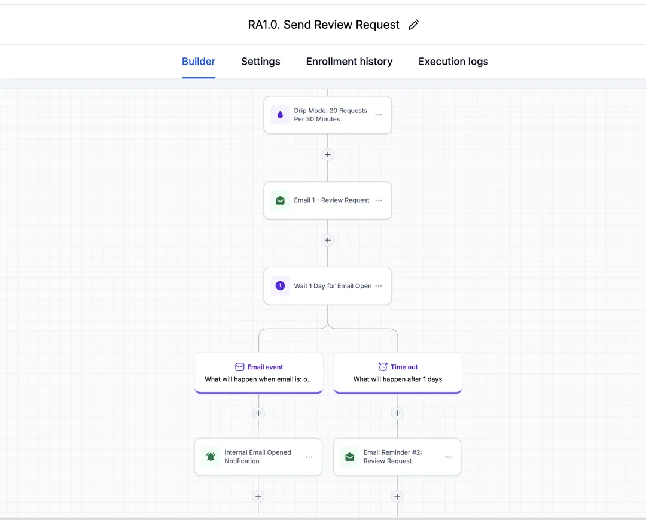Click the Email 1 envelope icon

click(x=280, y=200)
